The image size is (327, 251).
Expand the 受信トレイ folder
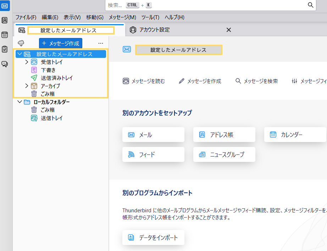[27, 62]
